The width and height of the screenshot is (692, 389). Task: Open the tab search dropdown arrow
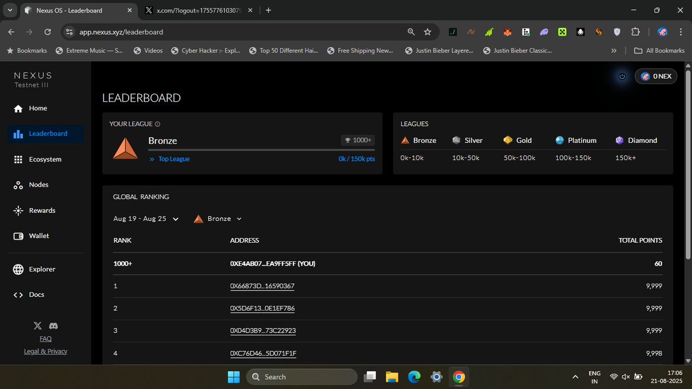[10, 10]
